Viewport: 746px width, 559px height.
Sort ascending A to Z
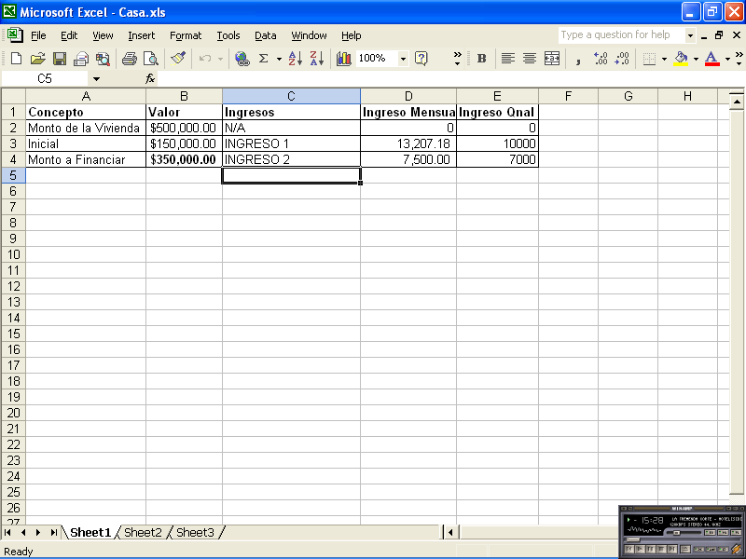click(295, 59)
